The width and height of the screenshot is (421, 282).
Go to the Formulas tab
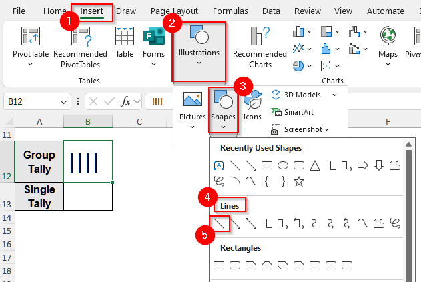tap(230, 11)
